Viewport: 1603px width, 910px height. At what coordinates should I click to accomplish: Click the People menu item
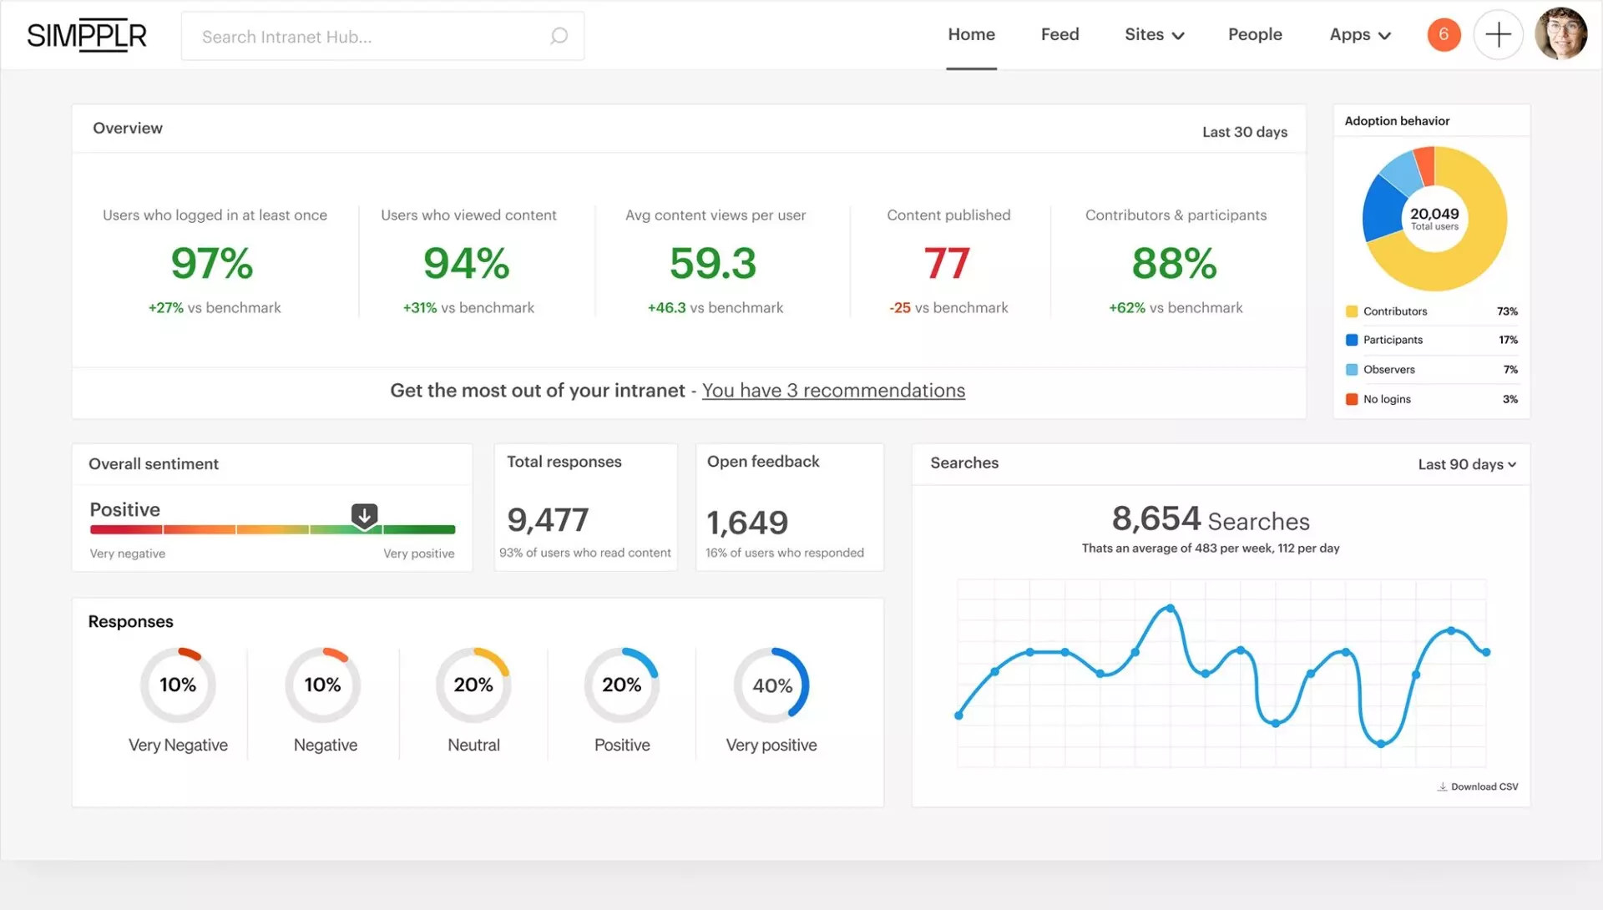point(1255,34)
